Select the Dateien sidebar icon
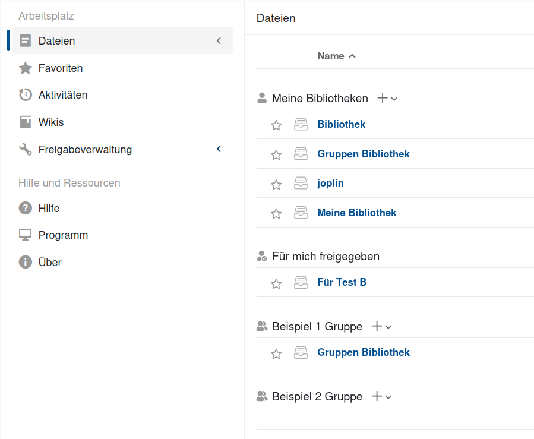Image resolution: width=534 pixels, height=439 pixels. point(24,40)
